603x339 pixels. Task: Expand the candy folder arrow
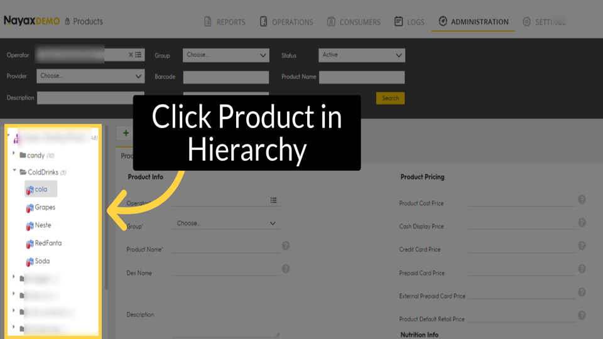click(14, 153)
